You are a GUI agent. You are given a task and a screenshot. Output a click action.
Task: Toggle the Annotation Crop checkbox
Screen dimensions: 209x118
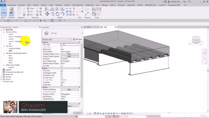(62, 75)
